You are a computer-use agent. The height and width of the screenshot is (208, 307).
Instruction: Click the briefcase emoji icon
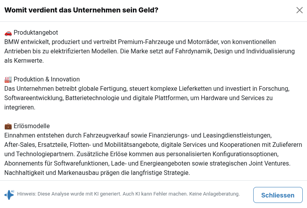[x=8, y=126]
